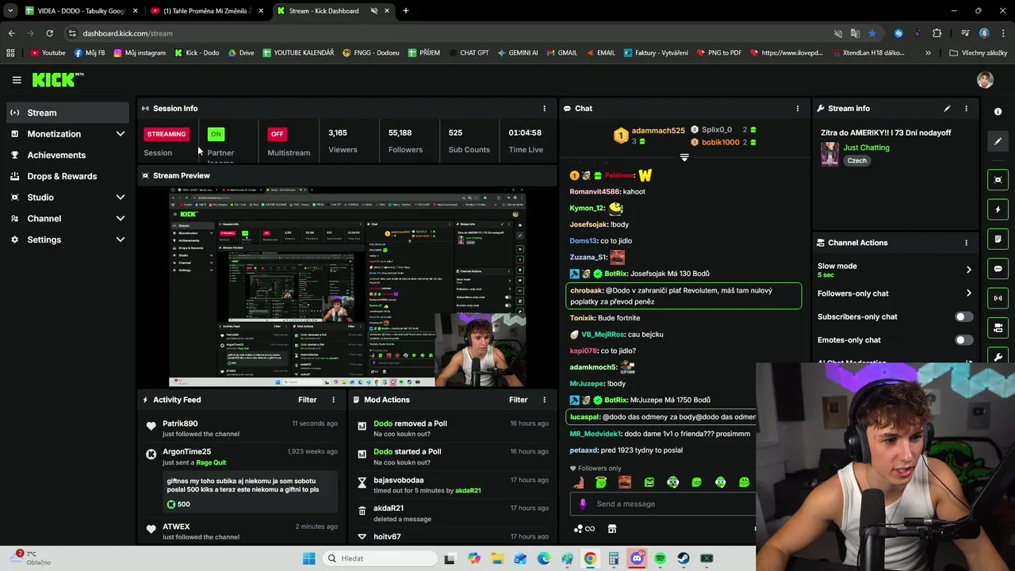Click the chat bubble icon in the right sidebar
This screenshot has width=1015, height=571.
pyautogui.click(x=998, y=269)
